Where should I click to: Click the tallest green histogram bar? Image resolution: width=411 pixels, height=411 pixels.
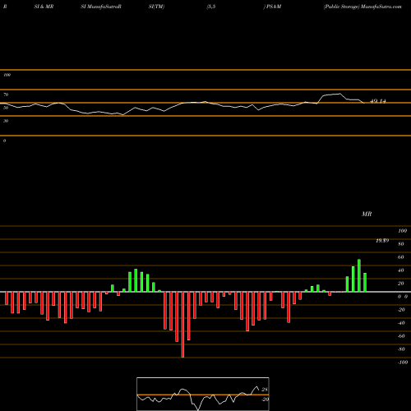tap(359, 275)
